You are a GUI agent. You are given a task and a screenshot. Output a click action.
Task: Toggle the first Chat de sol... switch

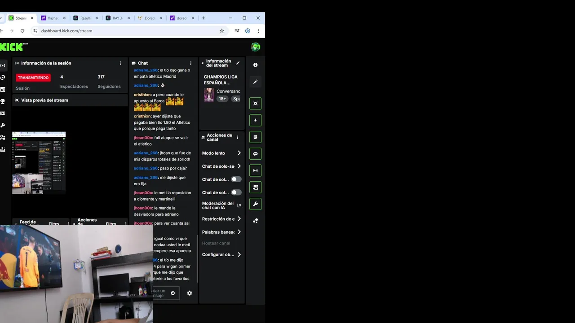click(x=236, y=179)
